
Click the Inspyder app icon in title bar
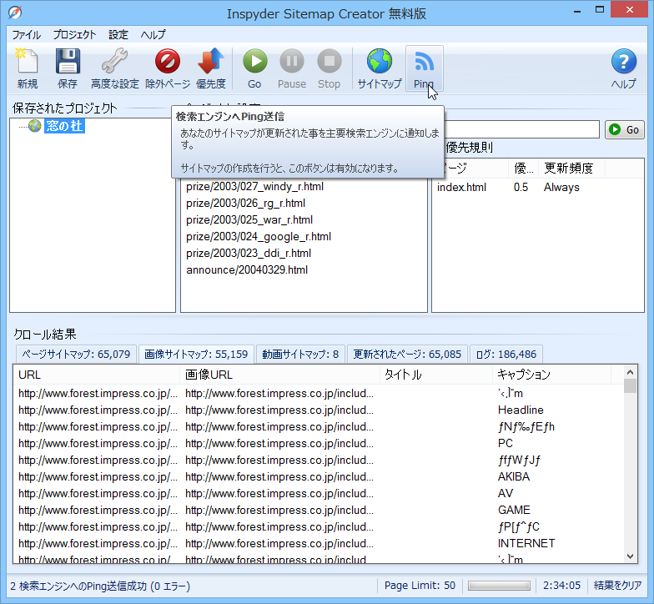click(x=15, y=13)
